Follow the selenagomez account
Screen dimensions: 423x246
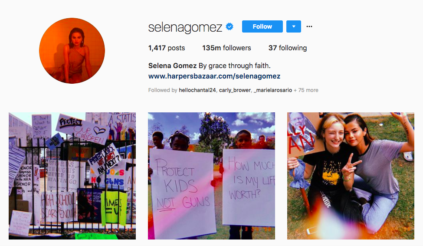262,26
